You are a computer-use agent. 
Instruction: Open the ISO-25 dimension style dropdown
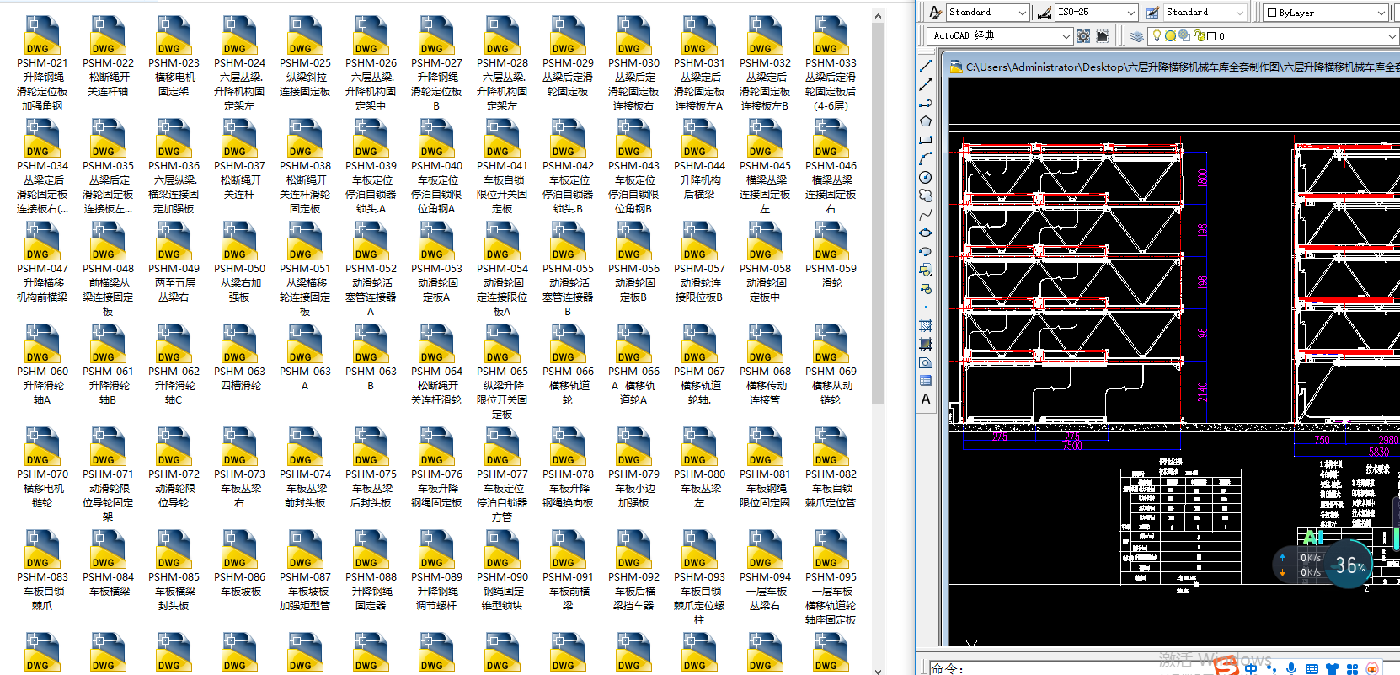point(1097,12)
